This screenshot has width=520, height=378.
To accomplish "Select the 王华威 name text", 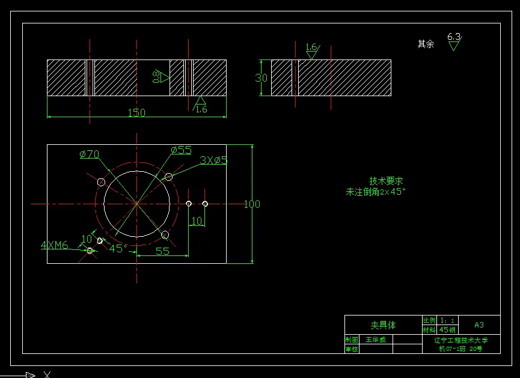I will 376,340.
